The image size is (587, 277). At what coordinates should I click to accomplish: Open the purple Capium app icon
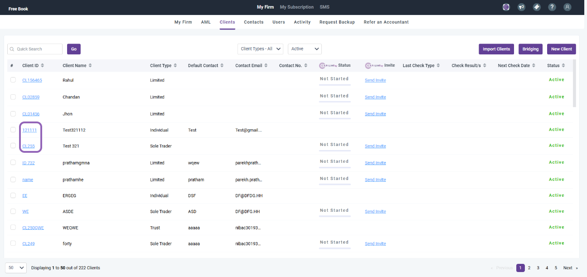click(x=506, y=7)
